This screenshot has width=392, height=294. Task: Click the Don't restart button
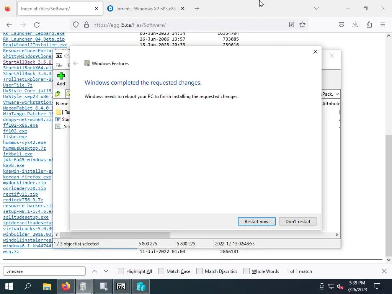298,222
